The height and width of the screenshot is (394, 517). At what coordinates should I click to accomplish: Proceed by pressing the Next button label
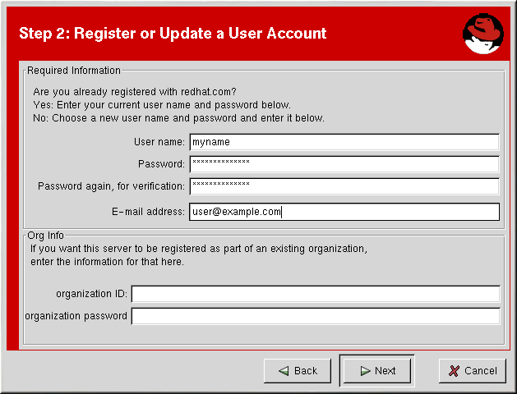385,371
